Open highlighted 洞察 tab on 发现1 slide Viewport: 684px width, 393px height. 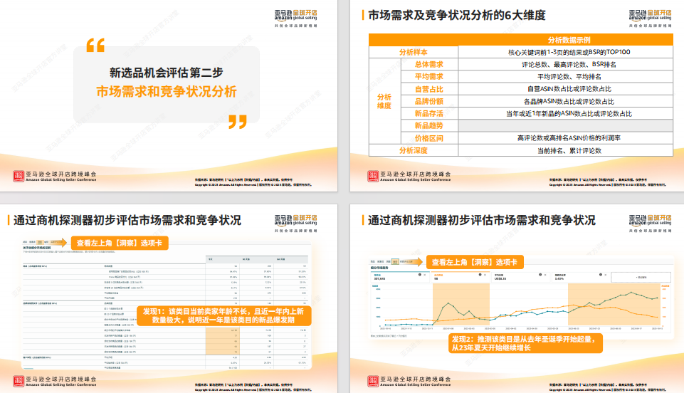click(x=40, y=242)
